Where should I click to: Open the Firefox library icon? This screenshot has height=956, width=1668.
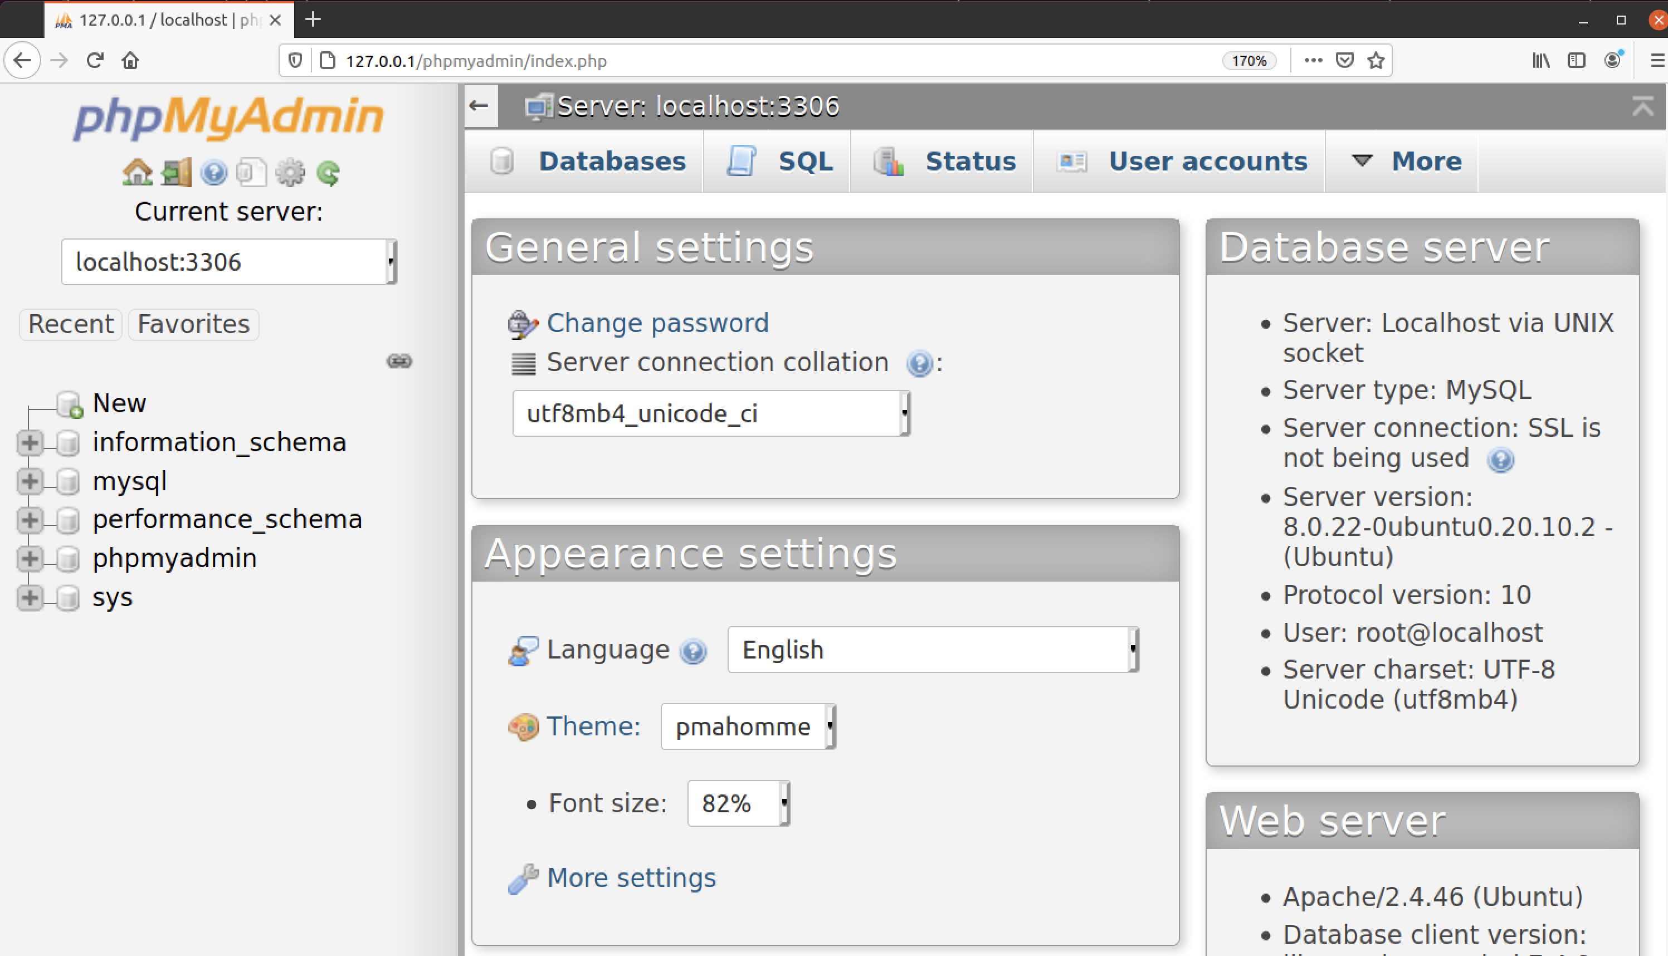click(x=1540, y=60)
